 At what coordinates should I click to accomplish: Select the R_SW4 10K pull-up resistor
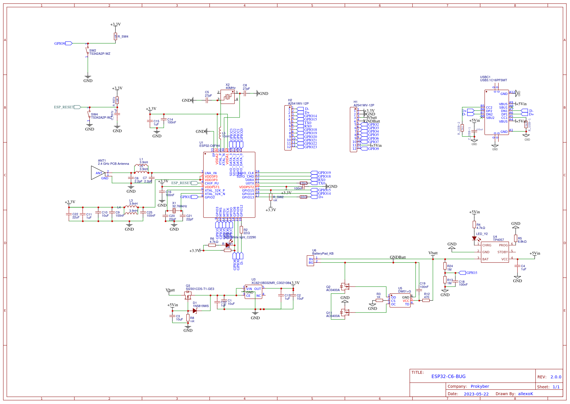(x=115, y=36)
